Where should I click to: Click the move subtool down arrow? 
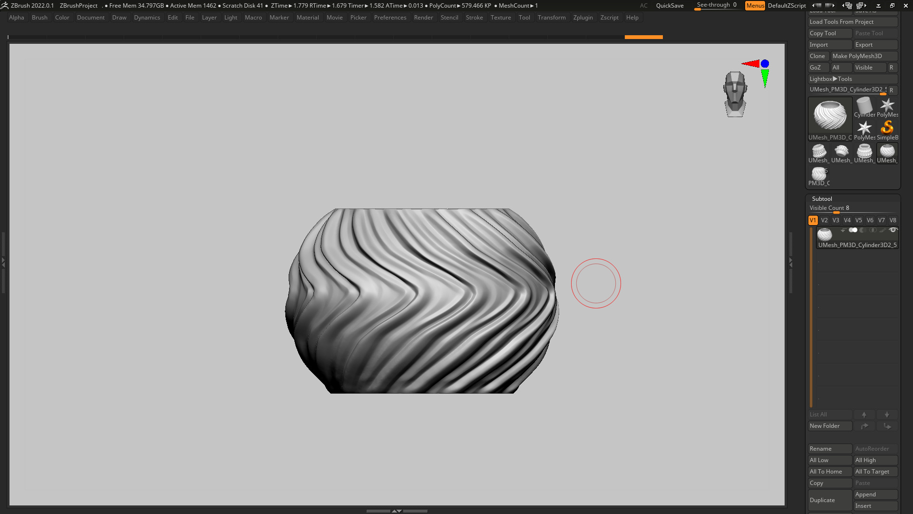887,415
